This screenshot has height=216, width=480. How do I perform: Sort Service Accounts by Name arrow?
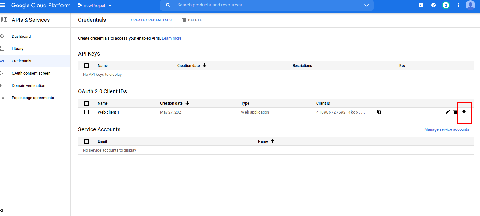273,141
